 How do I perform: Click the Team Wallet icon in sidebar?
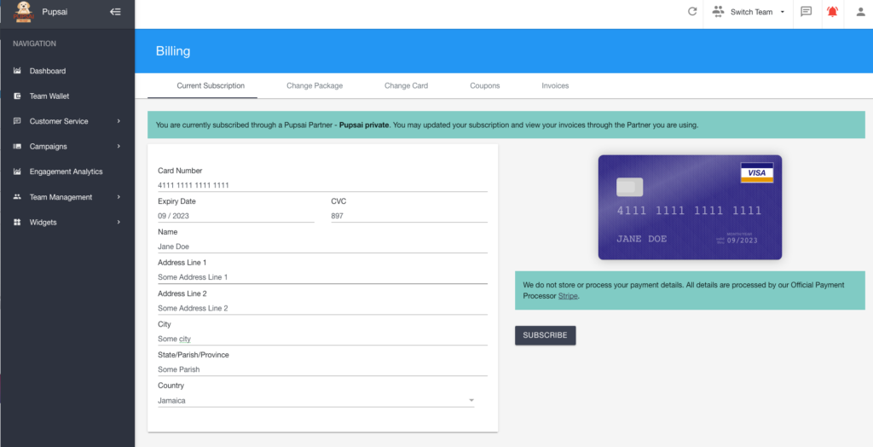(x=17, y=96)
